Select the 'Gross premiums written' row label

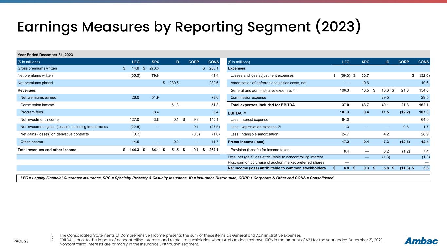[x=38, y=68]
